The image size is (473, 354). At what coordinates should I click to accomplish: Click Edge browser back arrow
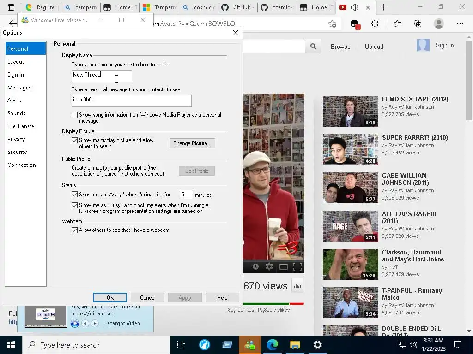tap(12, 24)
